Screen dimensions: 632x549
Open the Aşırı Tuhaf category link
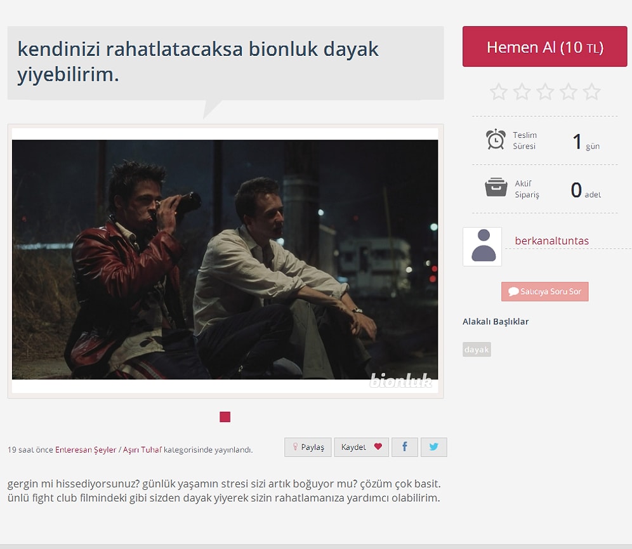(142, 450)
